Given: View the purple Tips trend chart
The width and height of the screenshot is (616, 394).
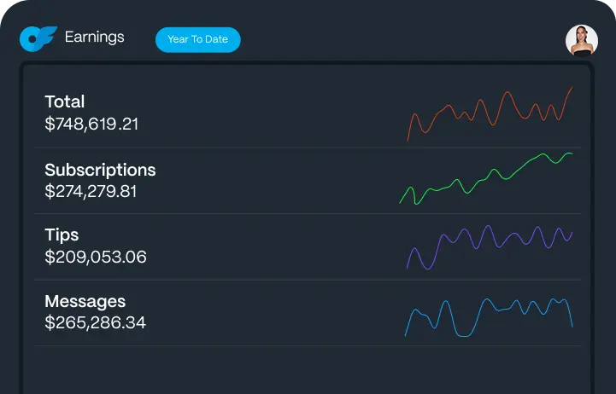Looking at the screenshot, I should coord(490,245).
